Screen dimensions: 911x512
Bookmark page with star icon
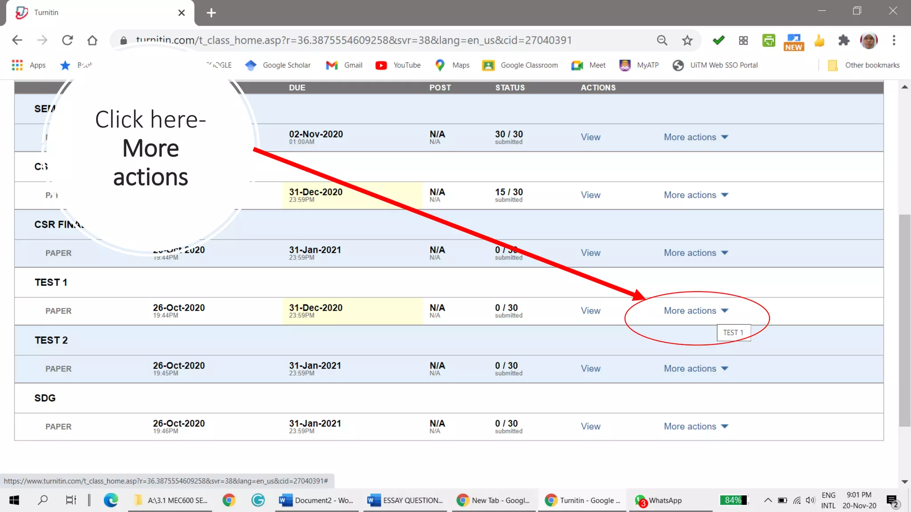click(x=687, y=40)
